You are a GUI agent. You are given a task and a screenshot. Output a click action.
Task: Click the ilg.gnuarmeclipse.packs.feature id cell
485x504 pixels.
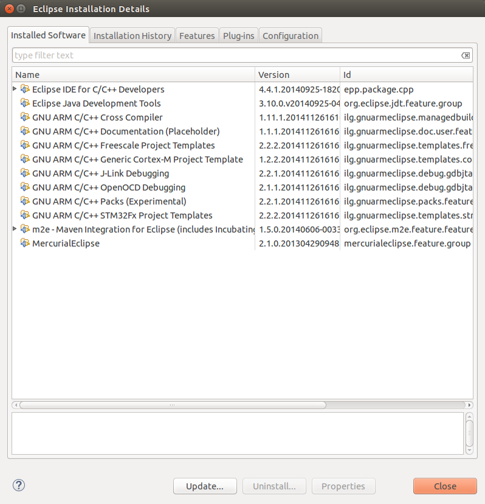click(408, 201)
